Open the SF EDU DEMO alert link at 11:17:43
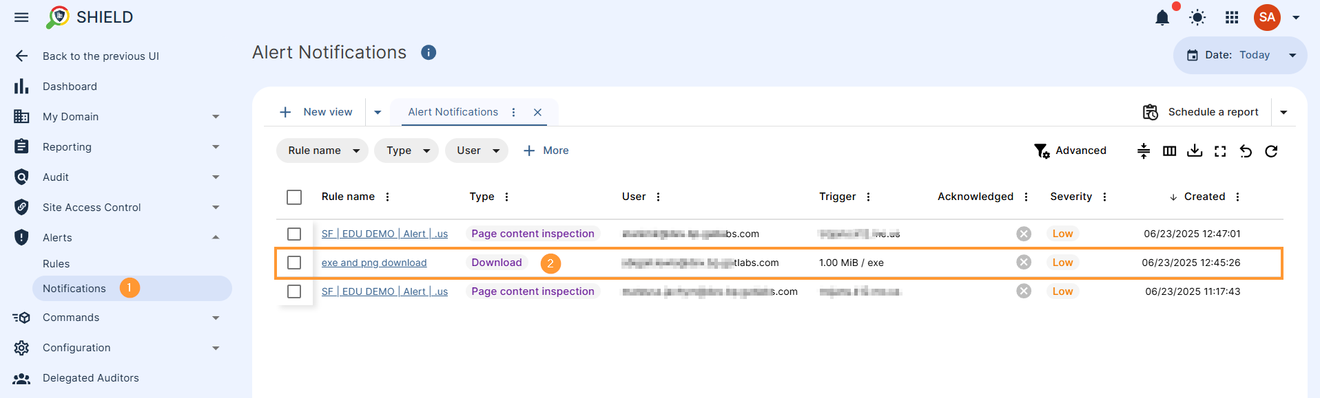Viewport: 1320px width, 398px height. [384, 291]
